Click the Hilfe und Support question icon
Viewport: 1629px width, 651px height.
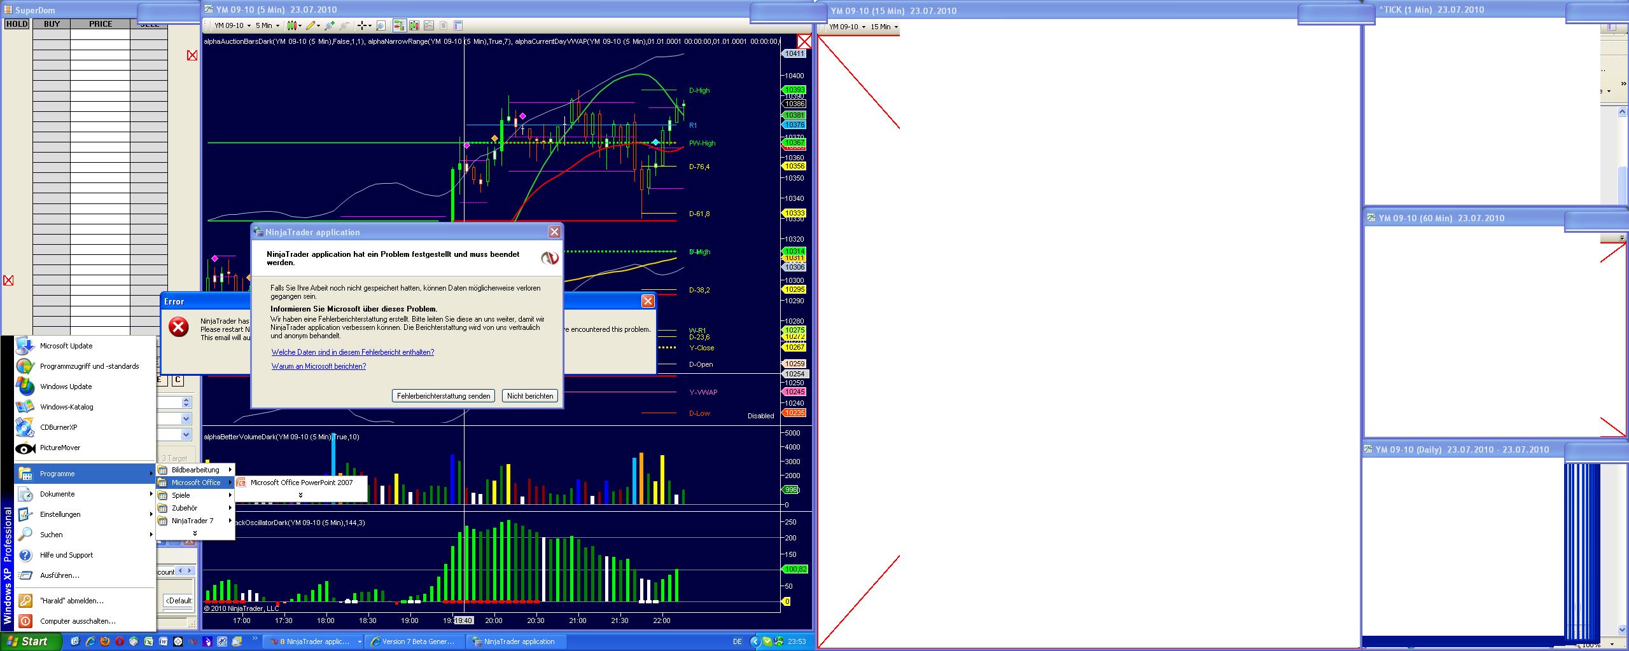[x=25, y=555]
